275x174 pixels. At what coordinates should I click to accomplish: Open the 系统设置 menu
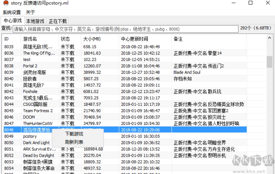click(x=12, y=12)
